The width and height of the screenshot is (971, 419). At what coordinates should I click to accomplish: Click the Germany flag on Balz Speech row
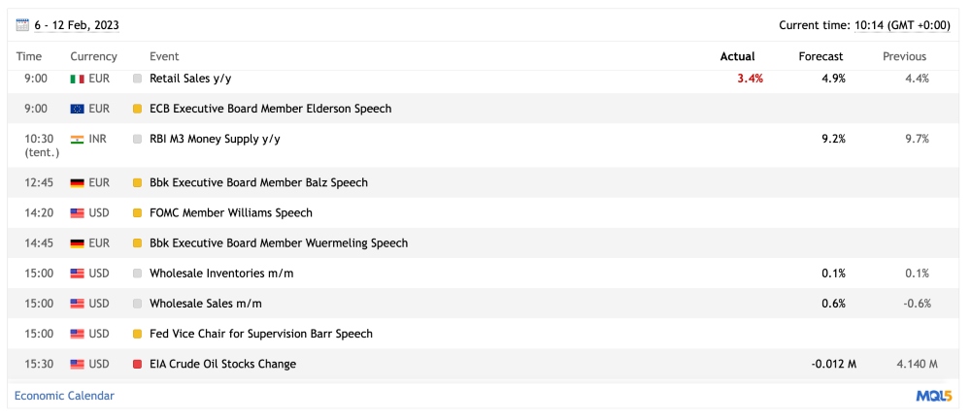point(78,182)
